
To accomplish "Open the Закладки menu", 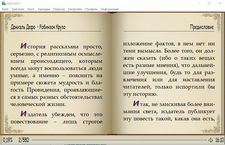I will click(44, 9).
